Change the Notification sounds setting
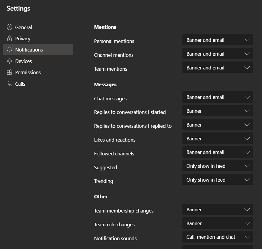The image size is (262, 249). click(217, 237)
